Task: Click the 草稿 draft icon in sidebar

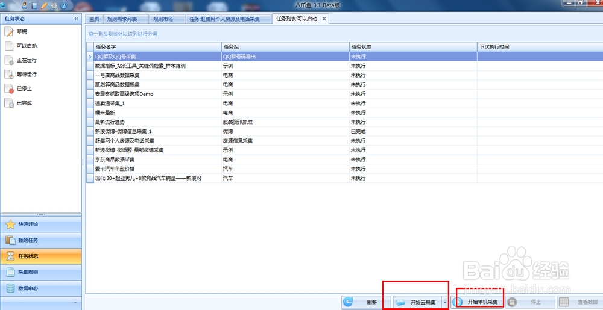Action: [x=9, y=31]
